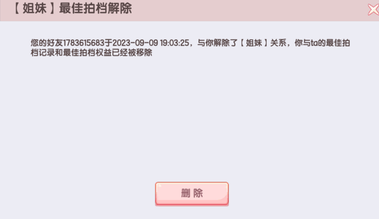Click the 最佳拍档权益已经被移除 phrase

click(x=108, y=53)
